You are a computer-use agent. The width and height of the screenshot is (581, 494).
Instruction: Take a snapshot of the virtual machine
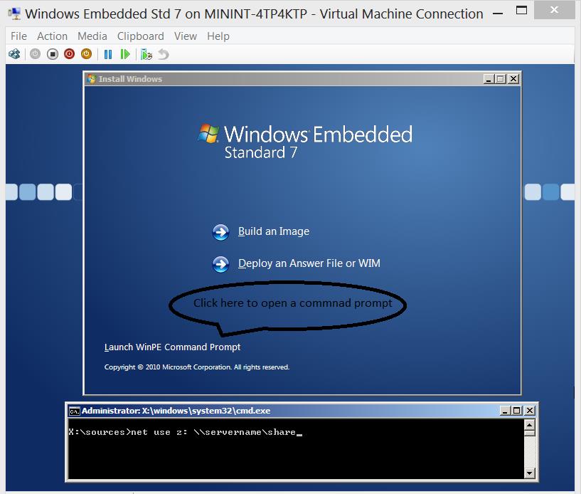pos(146,55)
